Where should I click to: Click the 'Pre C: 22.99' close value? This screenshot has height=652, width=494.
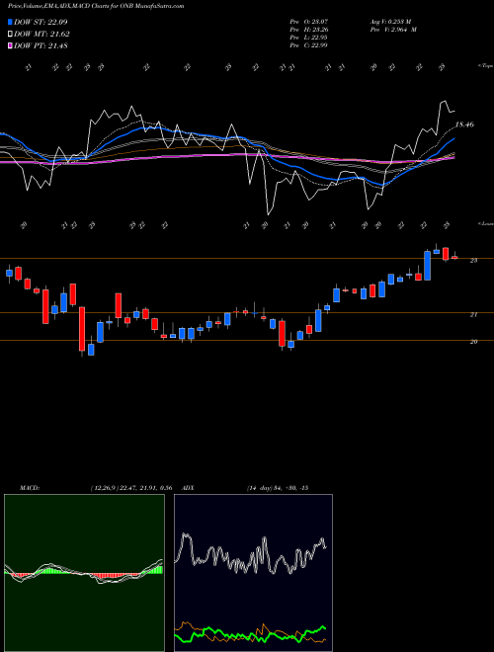pyautogui.click(x=309, y=45)
